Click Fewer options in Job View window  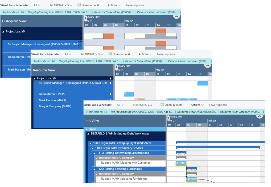tap(218, 105)
